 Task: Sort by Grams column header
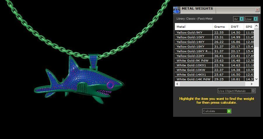[221, 27]
